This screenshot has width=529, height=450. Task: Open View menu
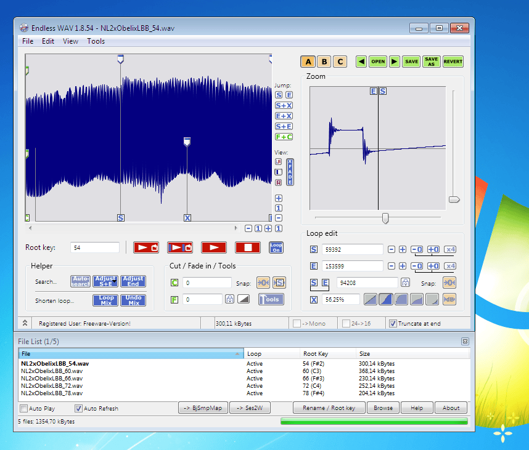70,41
